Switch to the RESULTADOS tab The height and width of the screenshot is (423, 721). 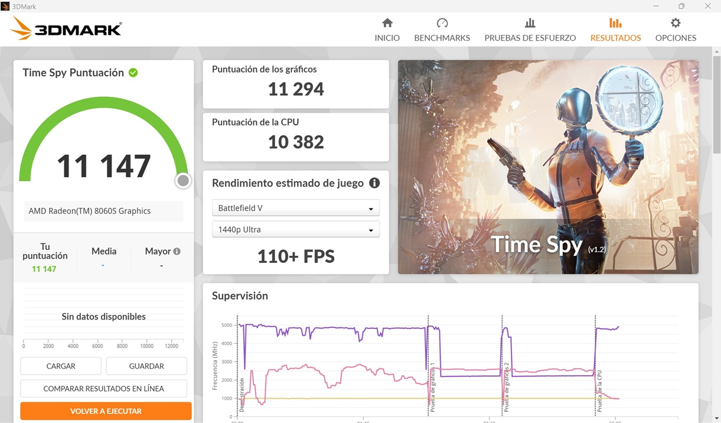(x=615, y=37)
